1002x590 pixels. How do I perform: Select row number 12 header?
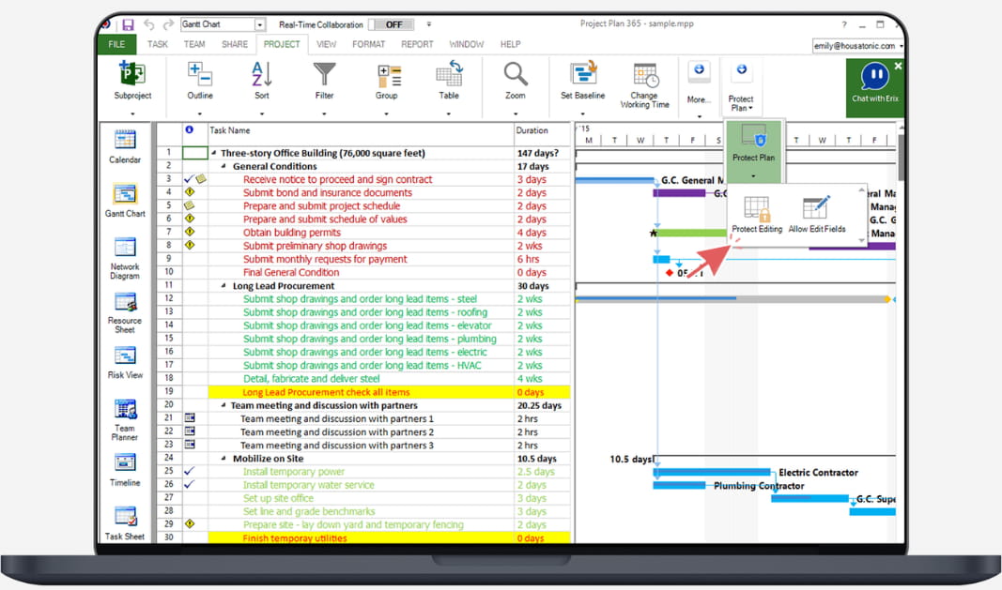pos(169,299)
